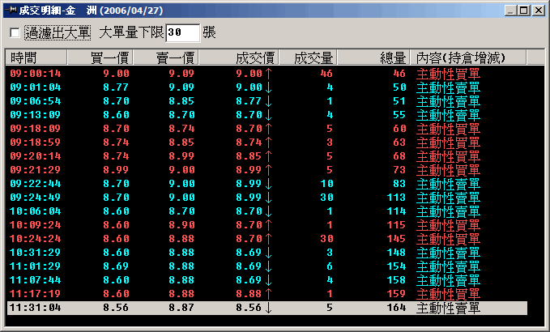Click the up arrow in the 09:18:59 row
The width and height of the screenshot is (550, 332).
tap(267, 143)
